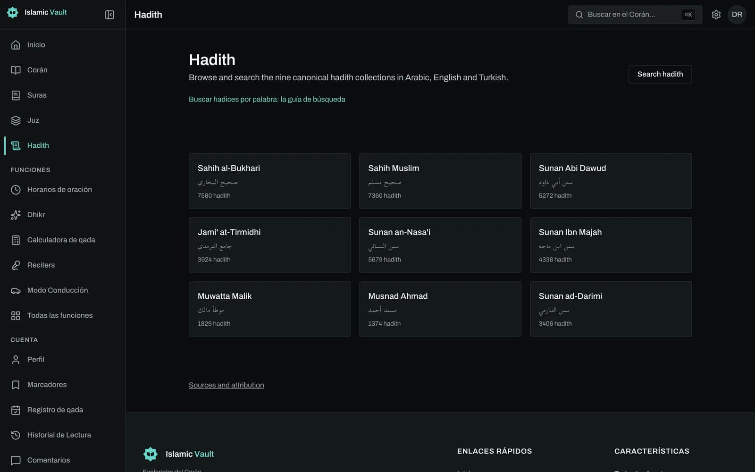This screenshot has width=755, height=472.
Task: Click the Todas las funciones grid icon
Action: click(x=16, y=315)
